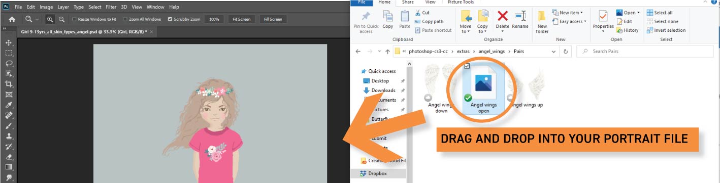The width and height of the screenshot is (720, 183).
Task: Select the Brush tool
Action: pos(9,126)
